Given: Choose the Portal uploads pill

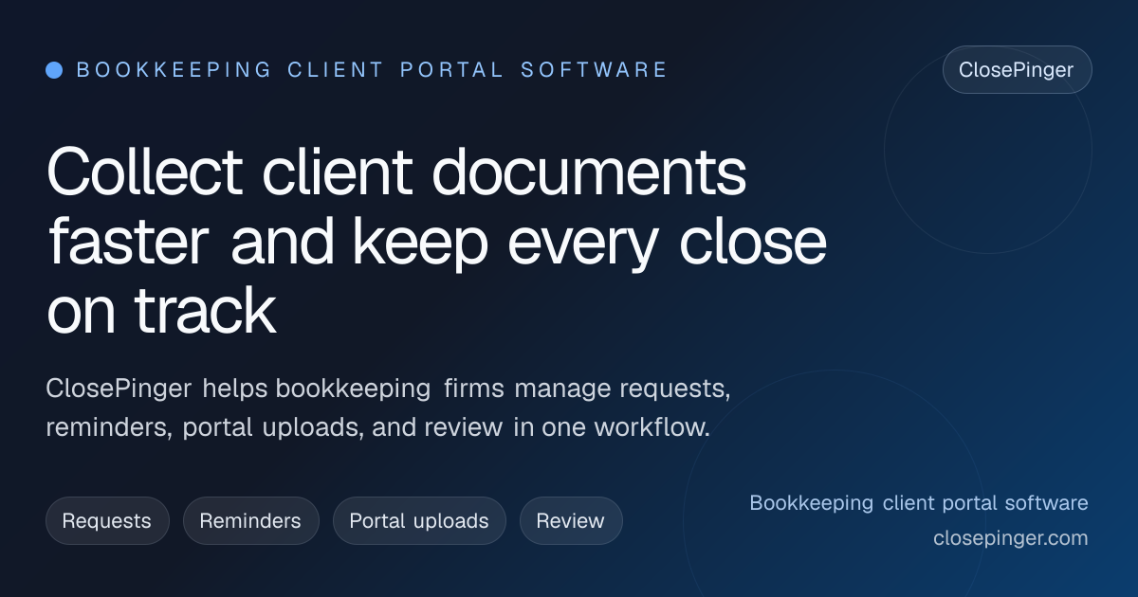Looking at the screenshot, I should [x=419, y=521].
